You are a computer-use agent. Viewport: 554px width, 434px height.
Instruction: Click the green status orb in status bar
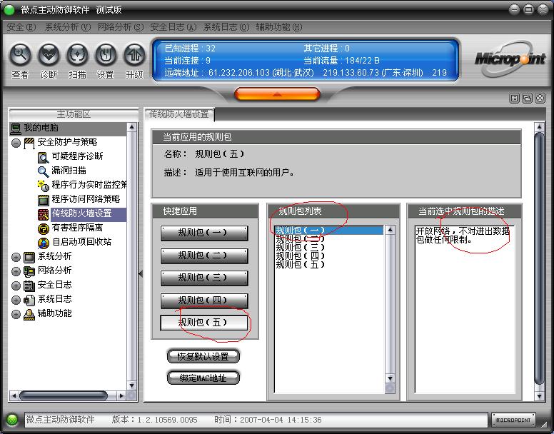pyautogui.click(x=12, y=420)
